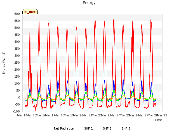Click the red Net Radiation legend swatch
Image resolution: width=179 pixels, height=134 pixels.
click(50, 129)
